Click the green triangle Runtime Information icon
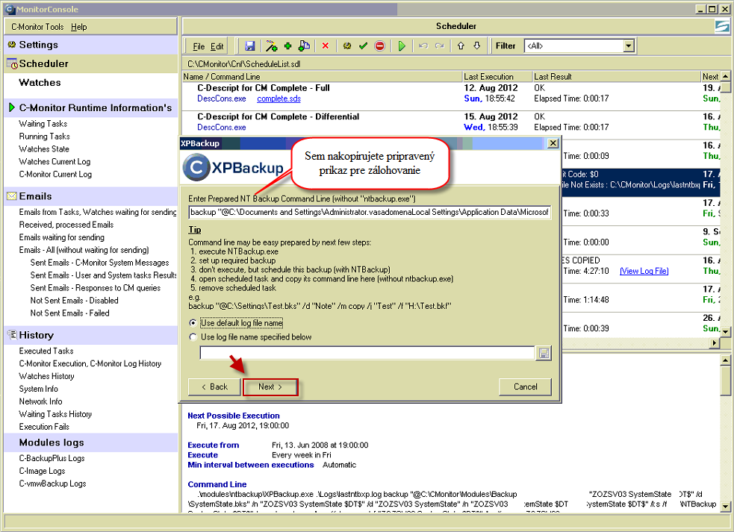This screenshot has width=734, height=532. (12, 107)
